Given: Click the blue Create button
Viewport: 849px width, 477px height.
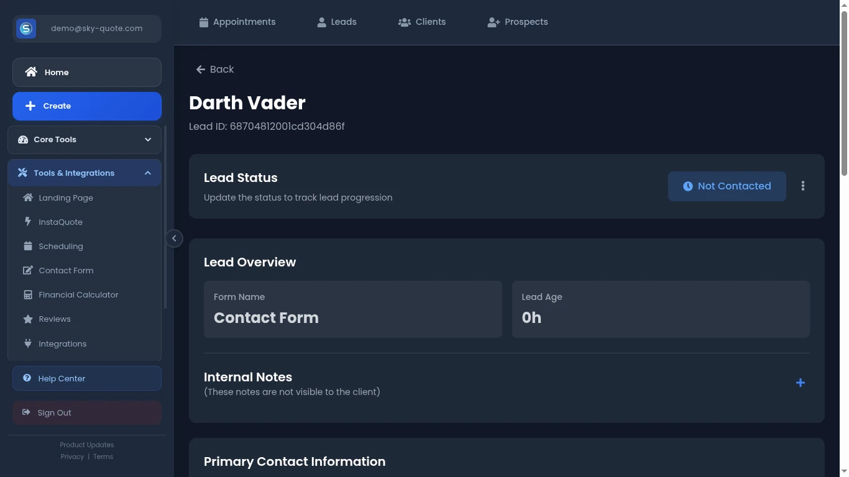Looking at the screenshot, I should click(87, 106).
